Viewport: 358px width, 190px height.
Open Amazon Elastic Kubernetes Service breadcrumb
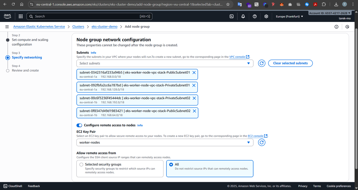(39, 27)
